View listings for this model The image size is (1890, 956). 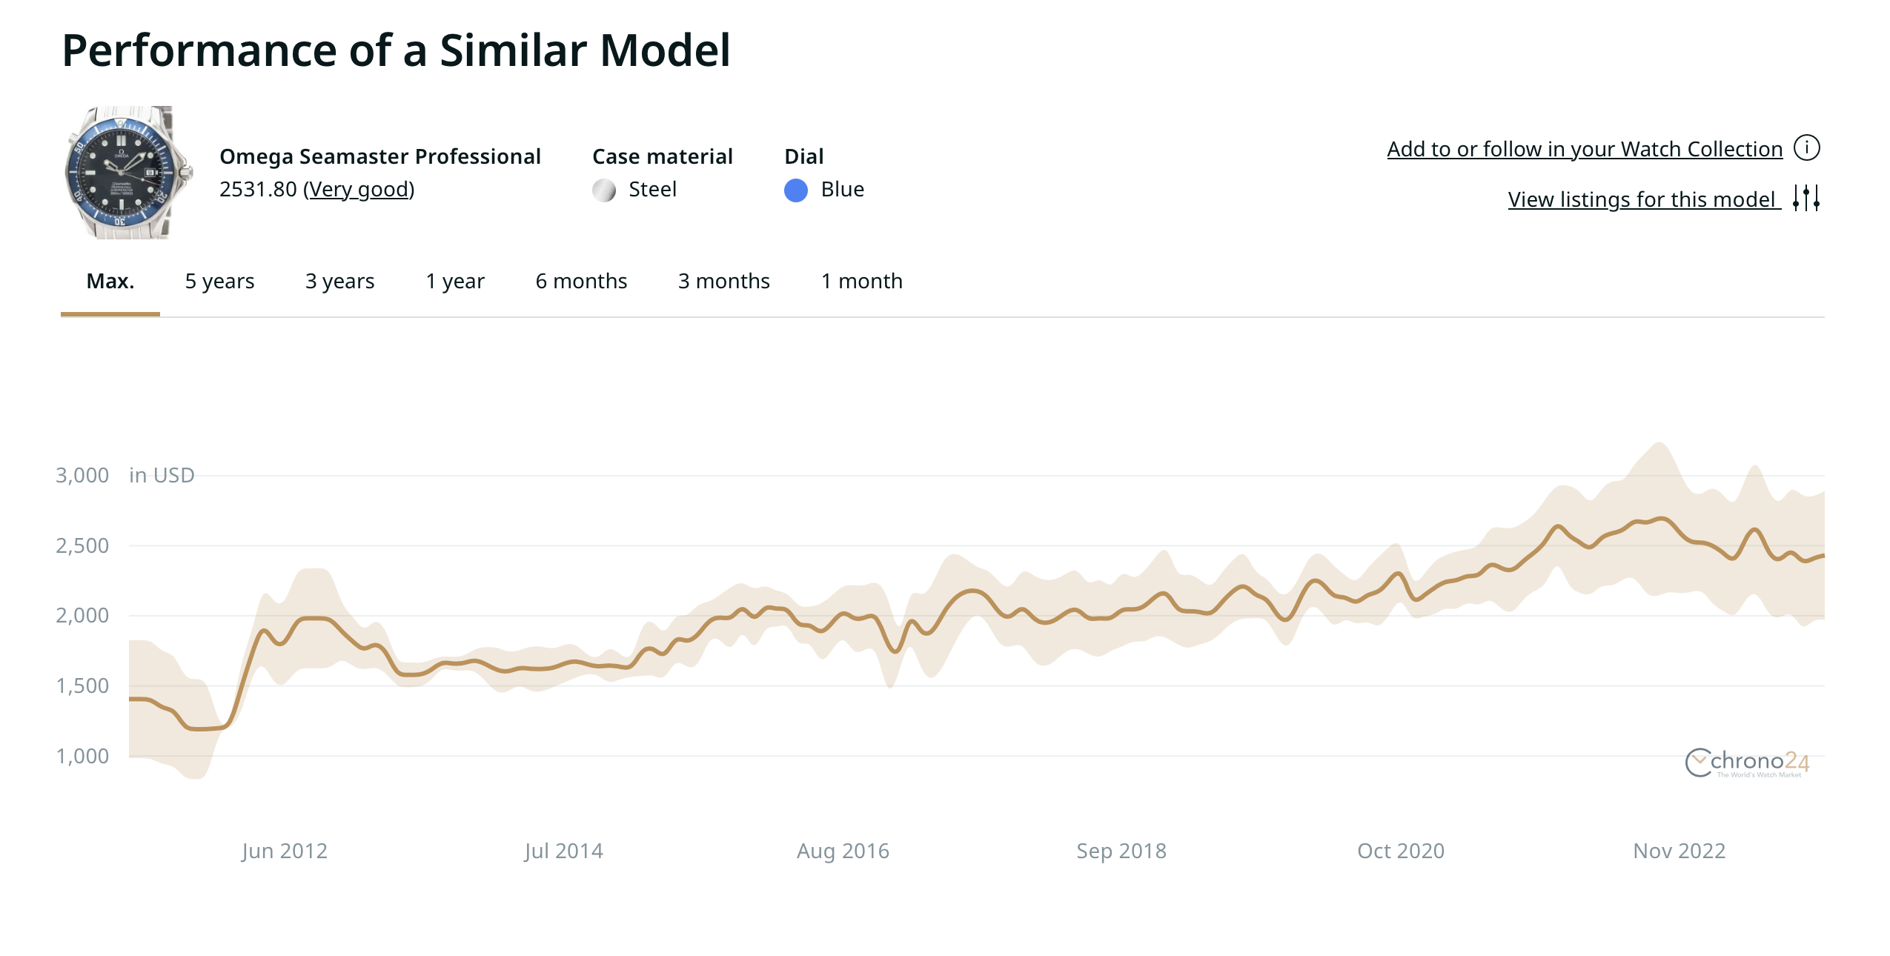(1642, 200)
